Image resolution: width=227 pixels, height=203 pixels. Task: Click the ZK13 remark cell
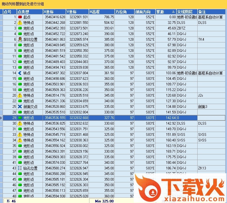(x=211, y=168)
